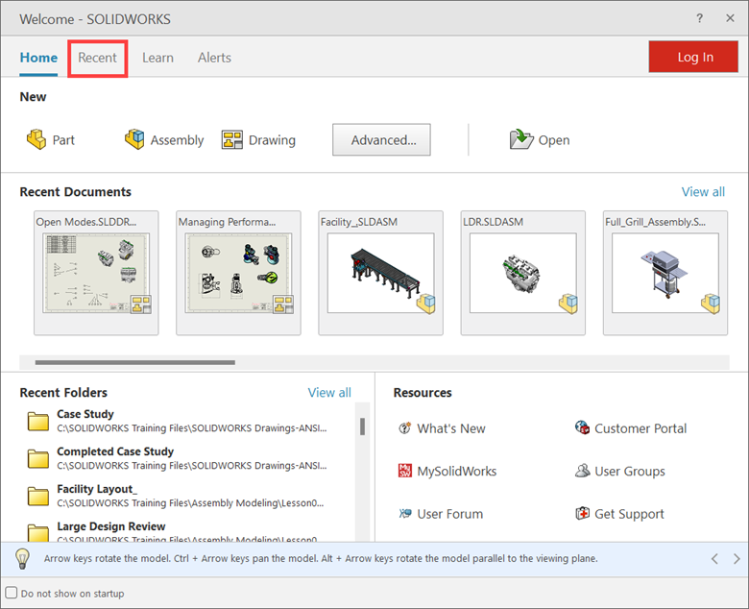The height and width of the screenshot is (609, 749).
Task: Click the Case Study folder icon
Action: [38, 422]
